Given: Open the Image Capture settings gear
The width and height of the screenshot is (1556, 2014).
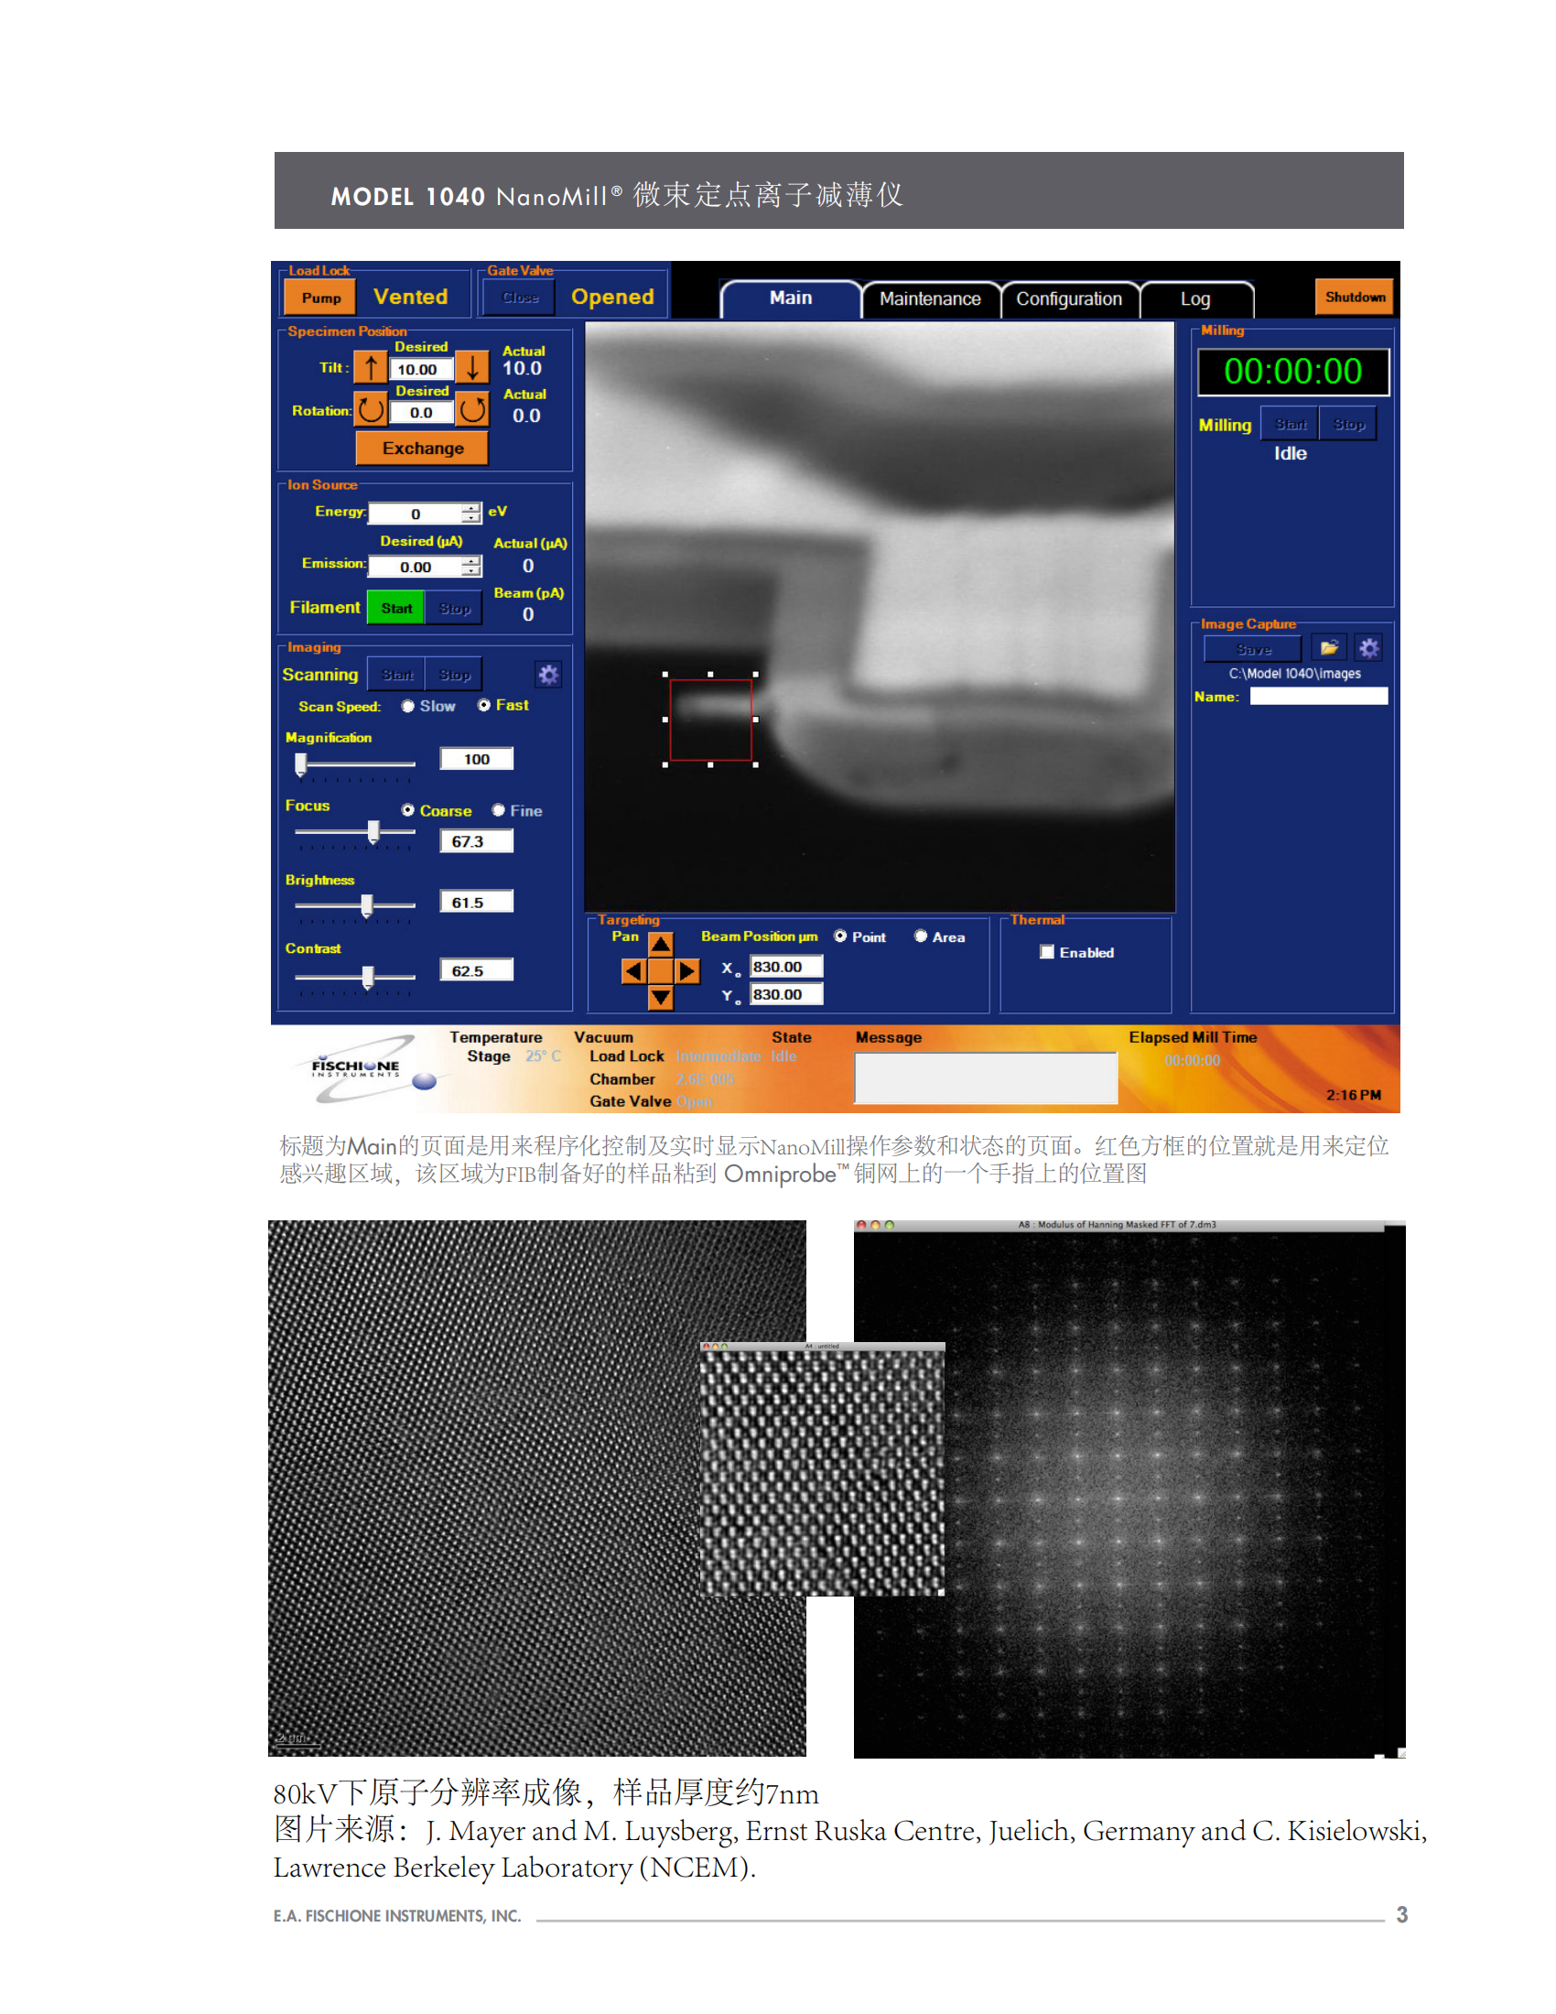Looking at the screenshot, I should click(1369, 648).
